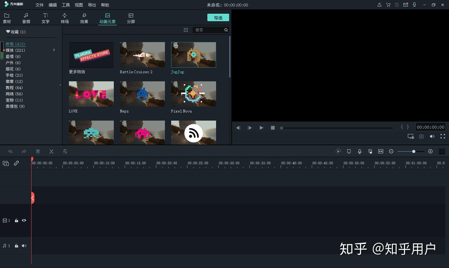Image resolution: width=449 pixels, height=268 pixels.
Task: Open the audio mixer icon
Action: tap(370, 151)
